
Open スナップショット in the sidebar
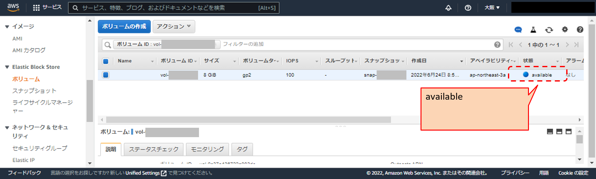click(34, 91)
